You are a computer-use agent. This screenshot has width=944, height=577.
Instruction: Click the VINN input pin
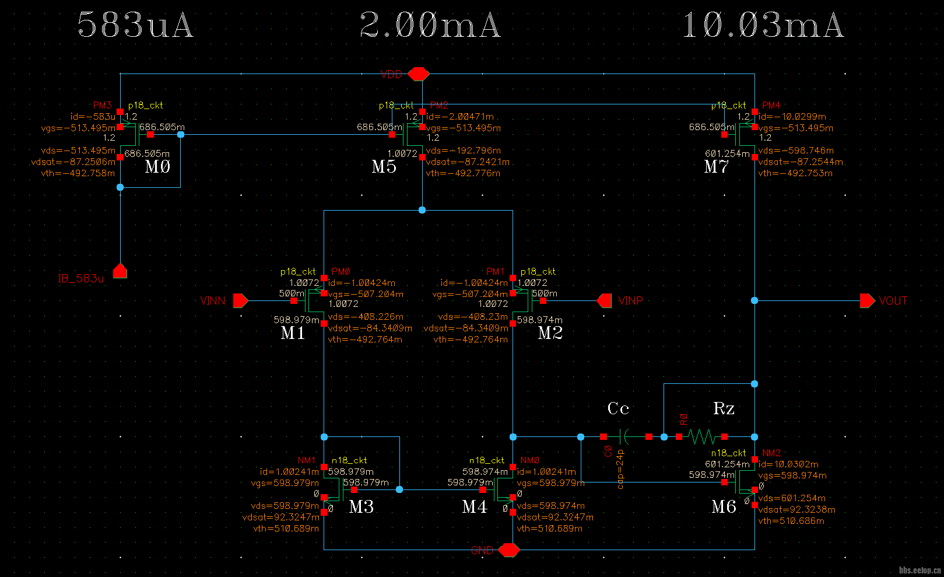[240, 301]
